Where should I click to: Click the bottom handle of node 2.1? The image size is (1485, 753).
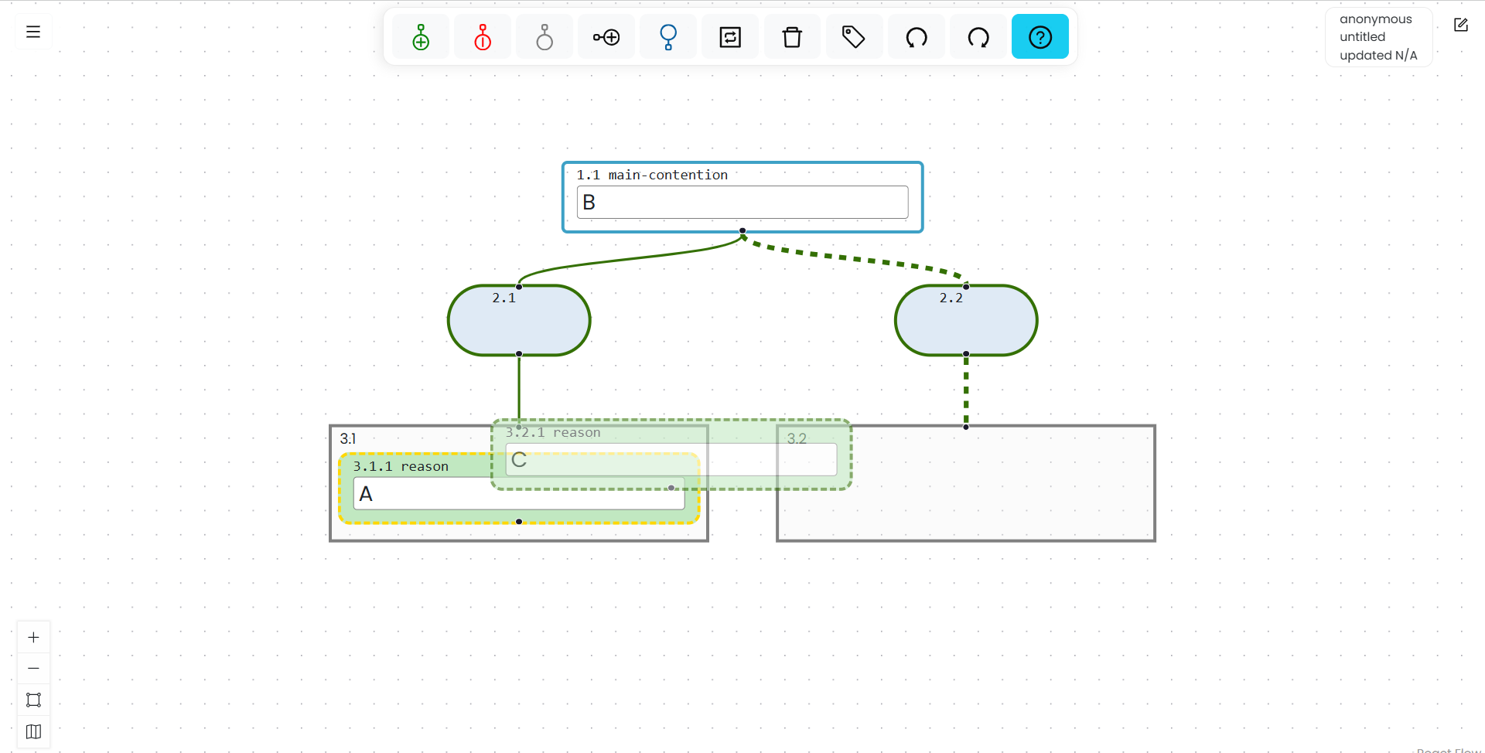click(x=519, y=354)
